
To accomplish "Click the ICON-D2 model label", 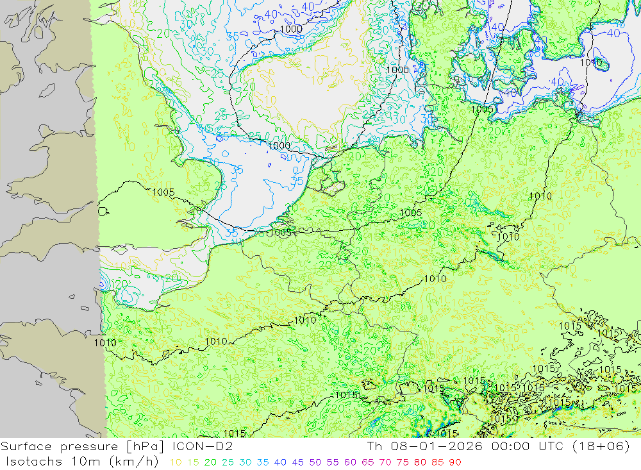I will pyautogui.click(x=203, y=446).
